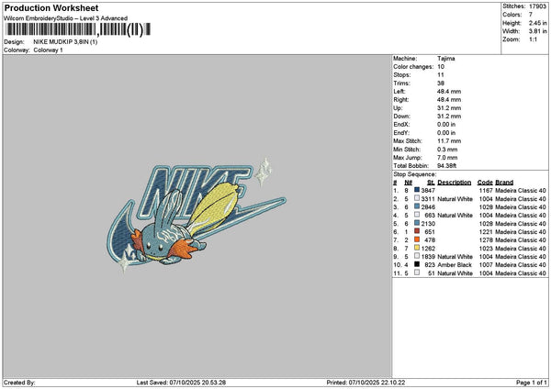Click the Production Worksheet title

point(51,7)
